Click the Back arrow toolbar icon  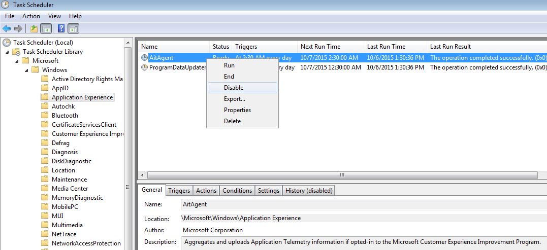click(7, 28)
